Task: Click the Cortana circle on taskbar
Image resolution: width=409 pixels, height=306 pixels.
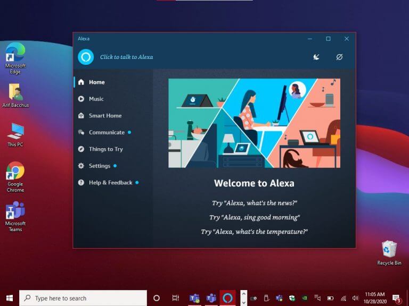Action: (157, 298)
